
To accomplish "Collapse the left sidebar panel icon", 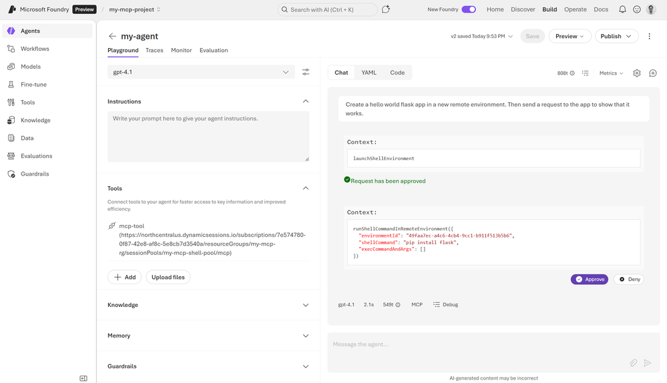I will point(83,378).
